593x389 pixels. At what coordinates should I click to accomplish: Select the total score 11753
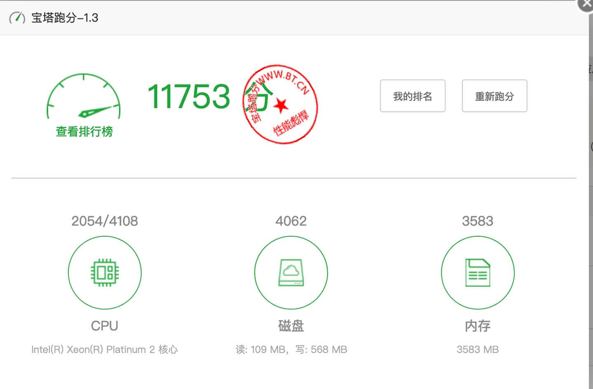(x=189, y=97)
